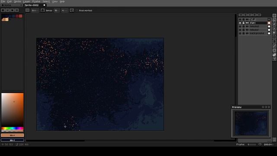
Task: Go to last frame in timeline
Action: click(259, 15)
